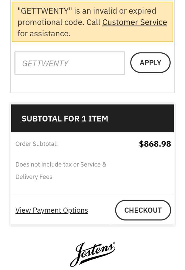This screenshot has height=270, width=185.
Task: Click the APPLY button for promo code
Action: (150, 63)
